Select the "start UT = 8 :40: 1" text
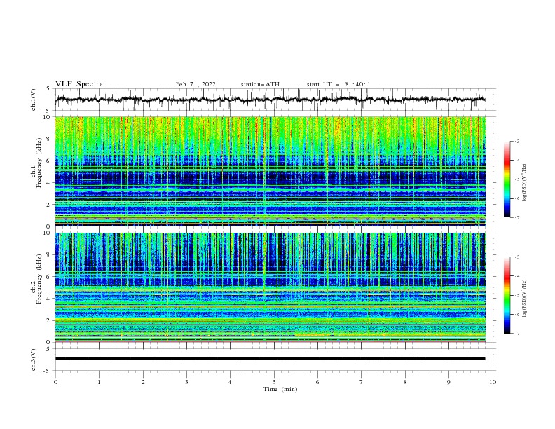This screenshot has height=429, width=555. click(x=338, y=84)
